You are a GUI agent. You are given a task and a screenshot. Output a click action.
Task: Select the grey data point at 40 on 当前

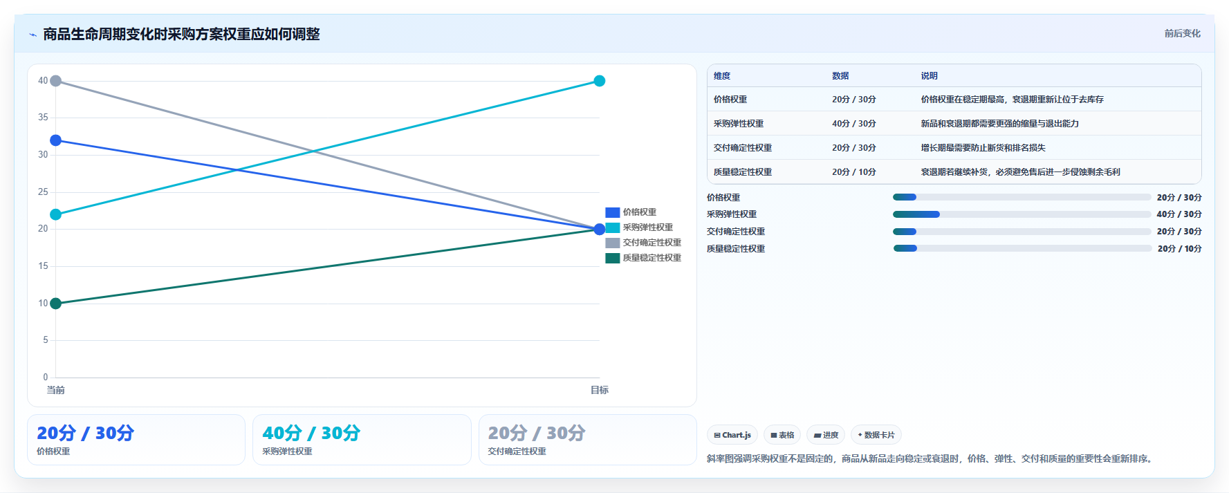(x=56, y=81)
